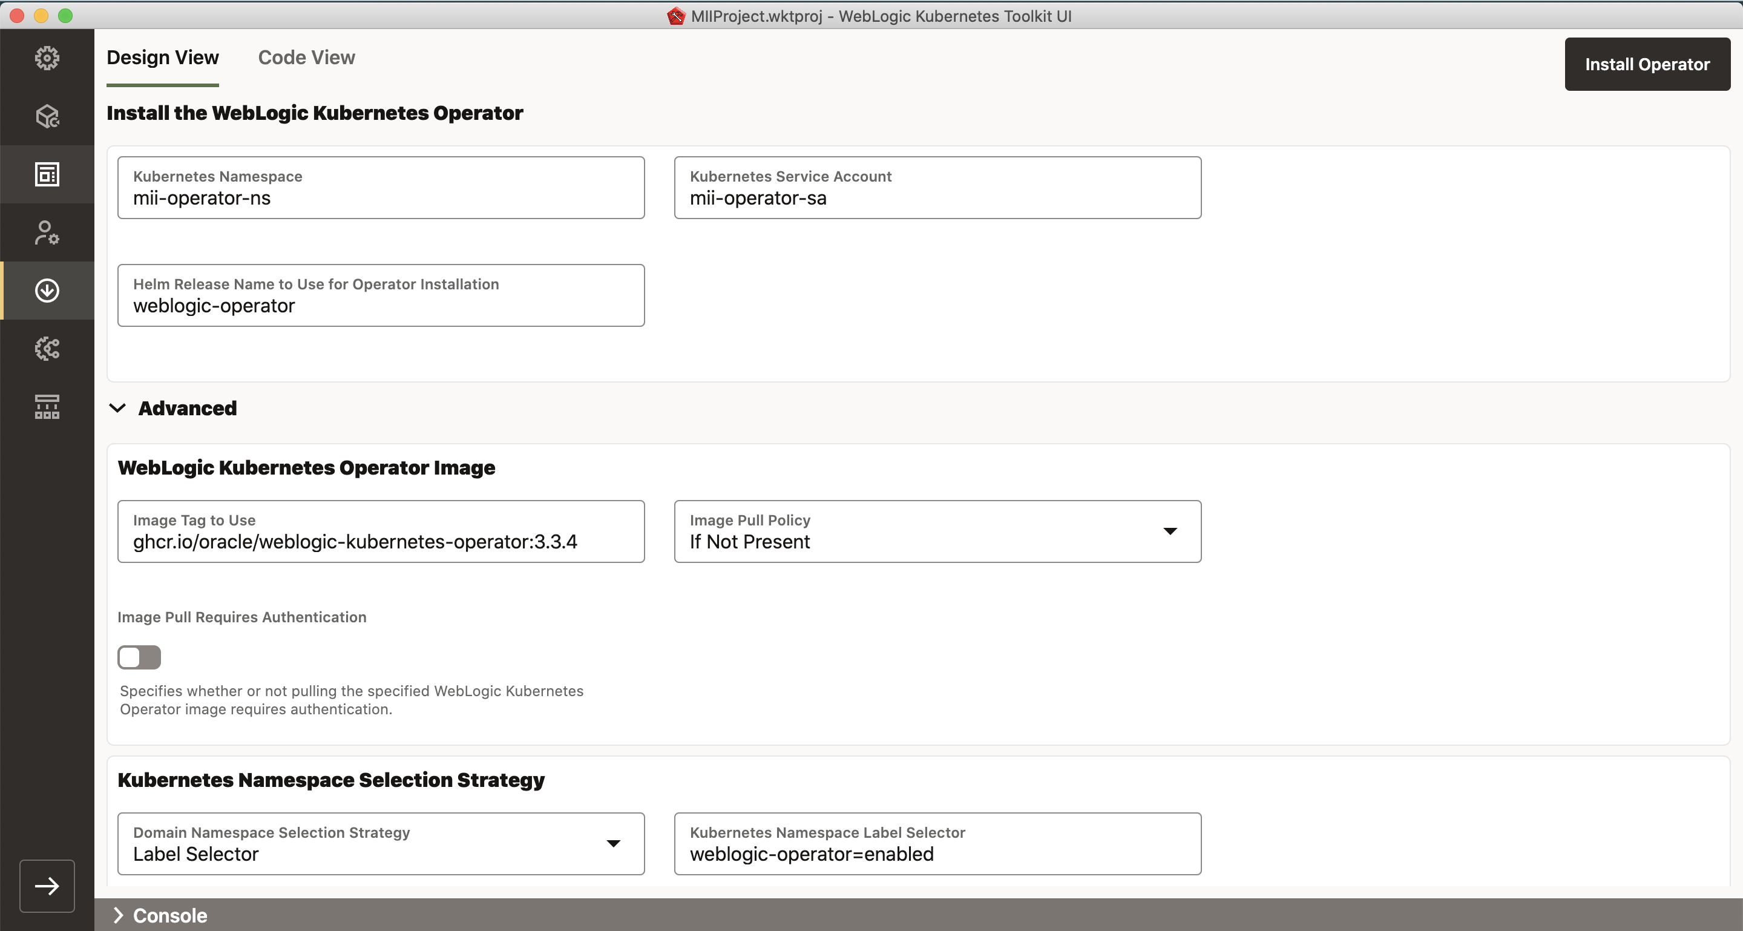Open the Image page icon in sidebar
The width and height of the screenshot is (1743, 931).
coord(47,174)
